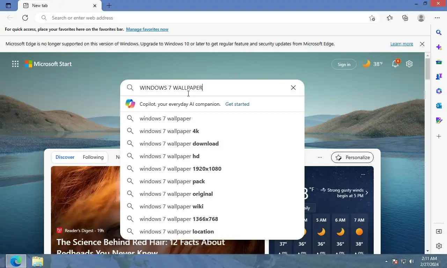Close the New tab tab
The width and height of the screenshot is (447, 268).
tap(95, 6)
